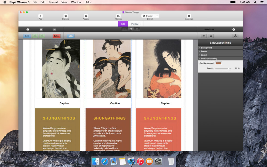This screenshot has height=167, width=267.
Task: Open the File menu
Action: pyautogui.click(x=35, y=2)
